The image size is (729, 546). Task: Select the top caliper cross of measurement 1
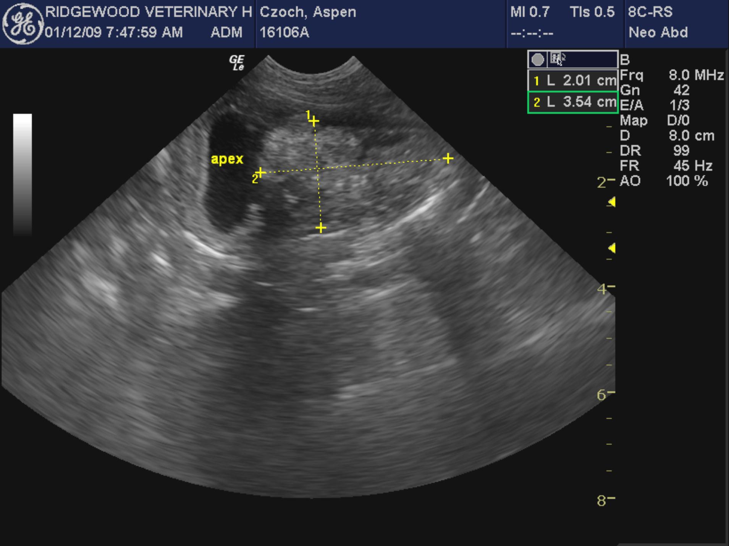[314, 121]
